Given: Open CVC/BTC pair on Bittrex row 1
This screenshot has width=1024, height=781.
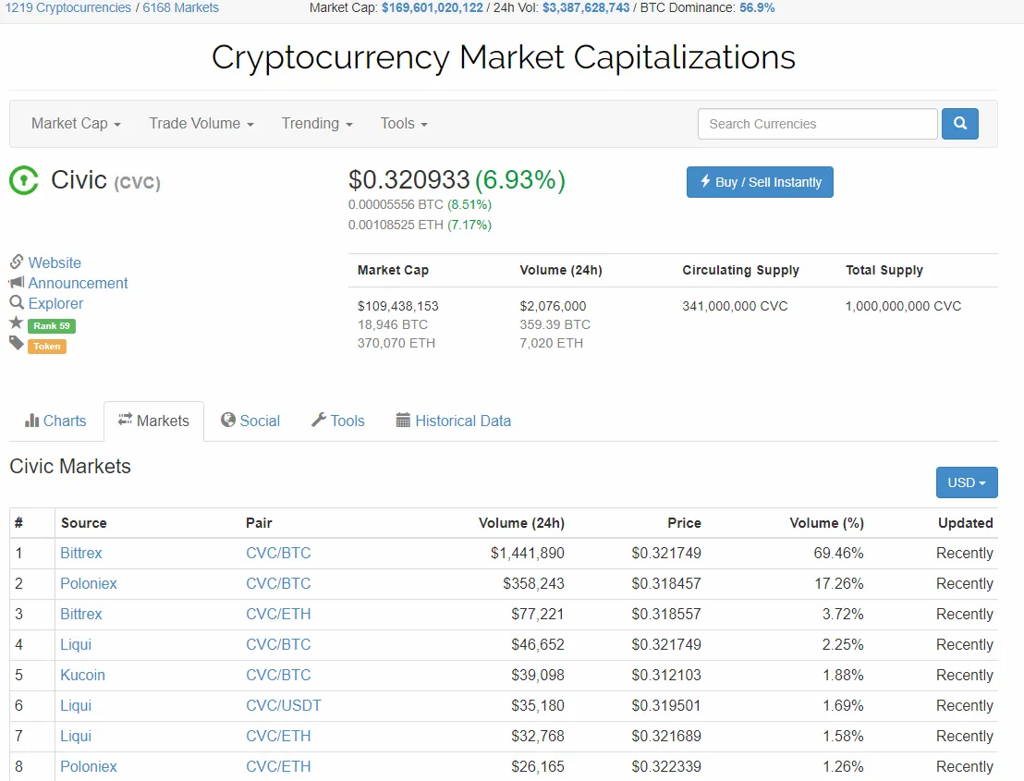Looking at the screenshot, I should (278, 553).
